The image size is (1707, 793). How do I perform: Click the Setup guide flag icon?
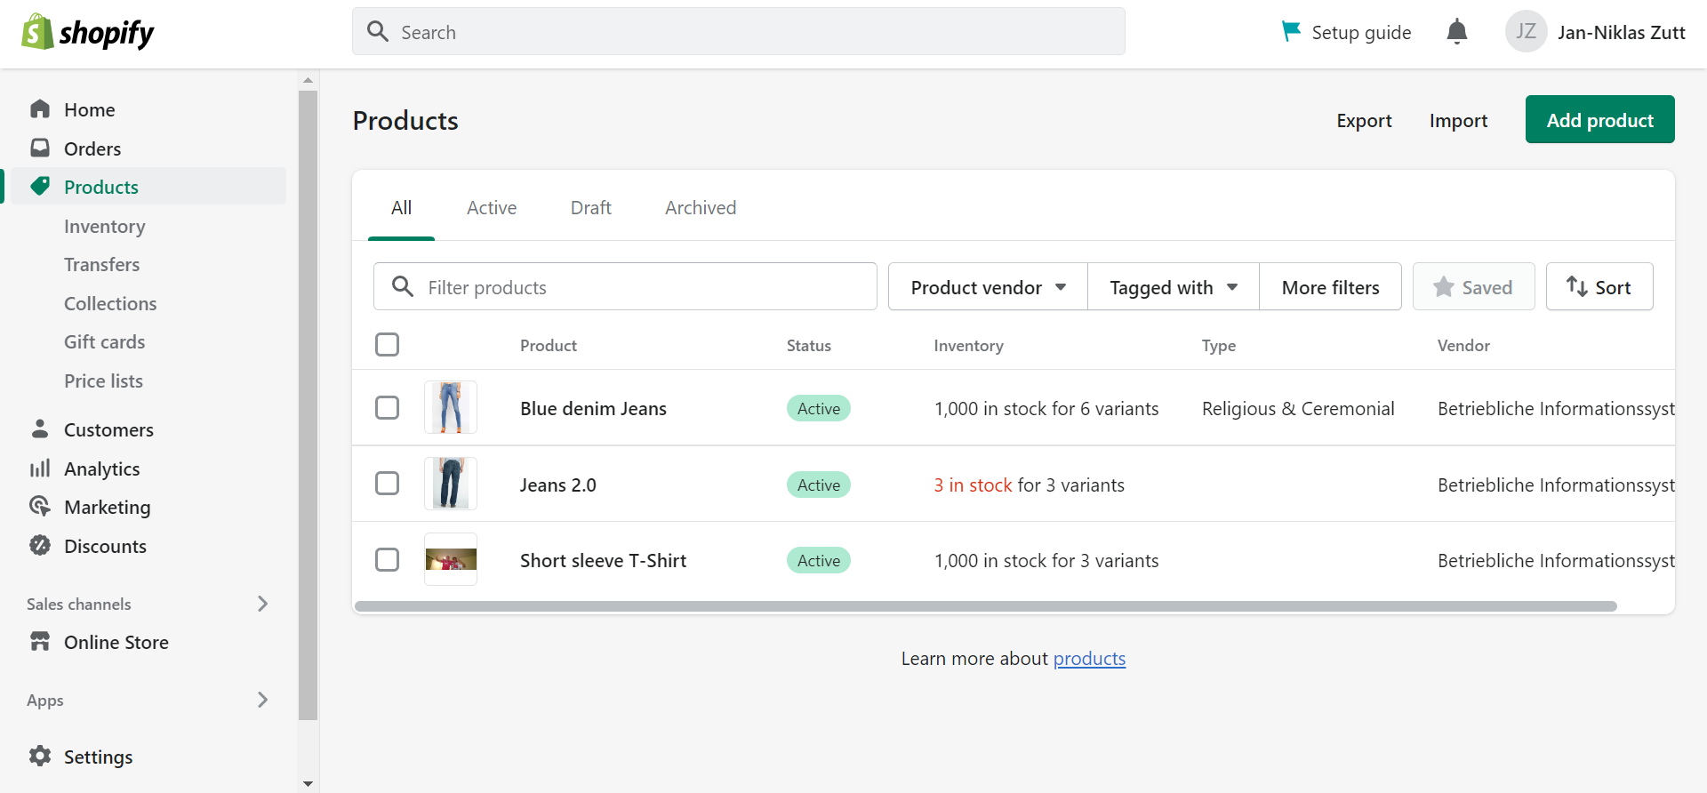point(1291,31)
